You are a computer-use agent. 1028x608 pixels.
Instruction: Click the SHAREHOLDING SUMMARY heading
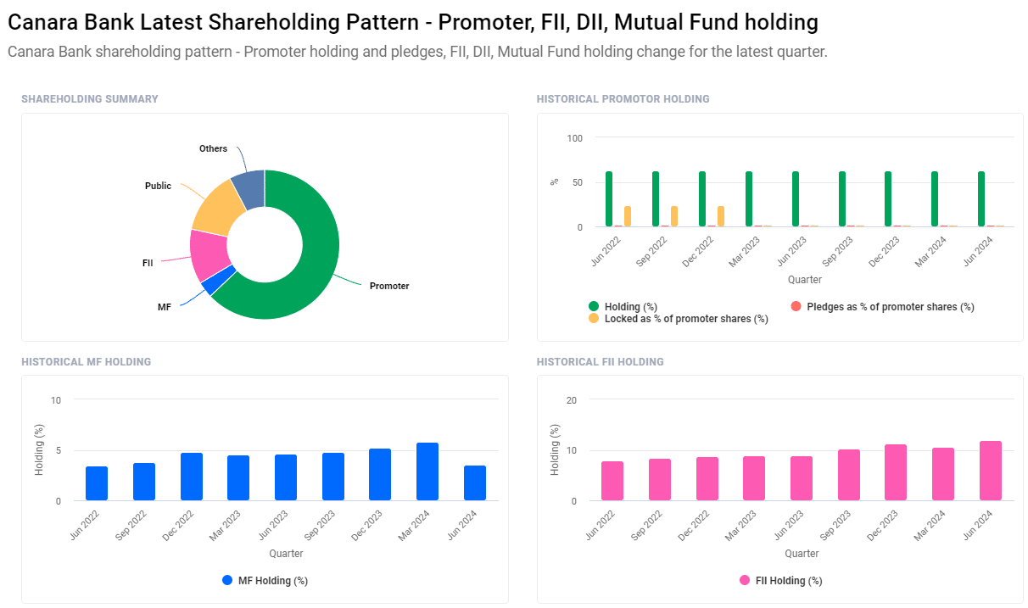(90, 99)
